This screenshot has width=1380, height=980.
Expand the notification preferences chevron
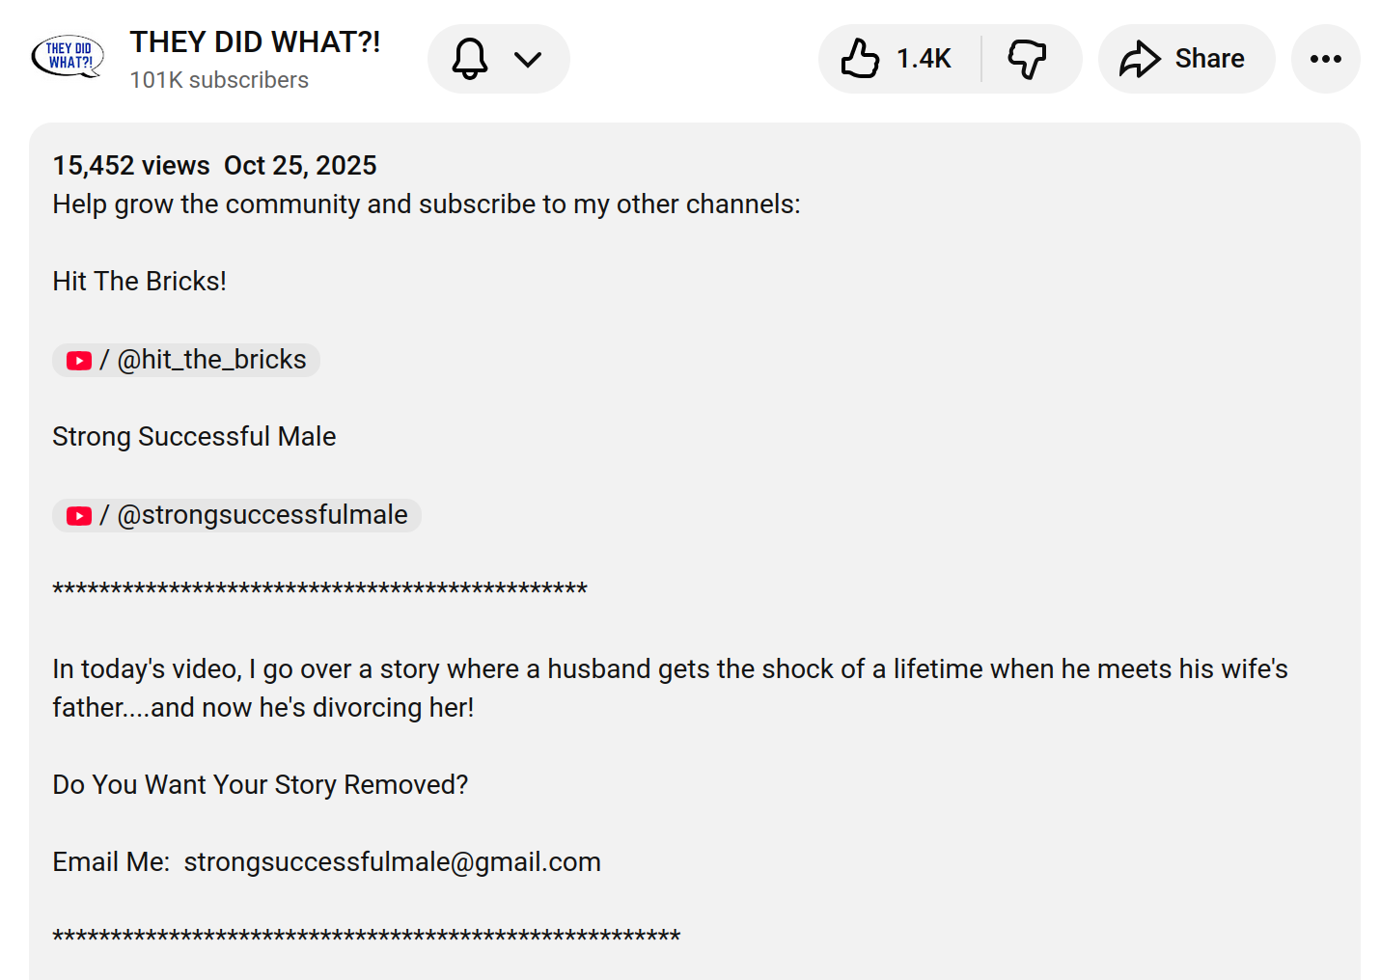pyautogui.click(x=528, y=60)
